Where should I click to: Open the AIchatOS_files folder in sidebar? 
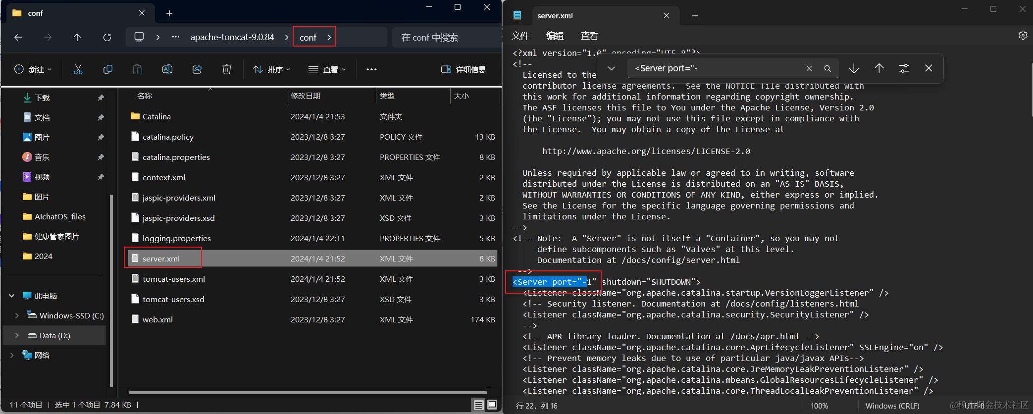pos(54,216)
